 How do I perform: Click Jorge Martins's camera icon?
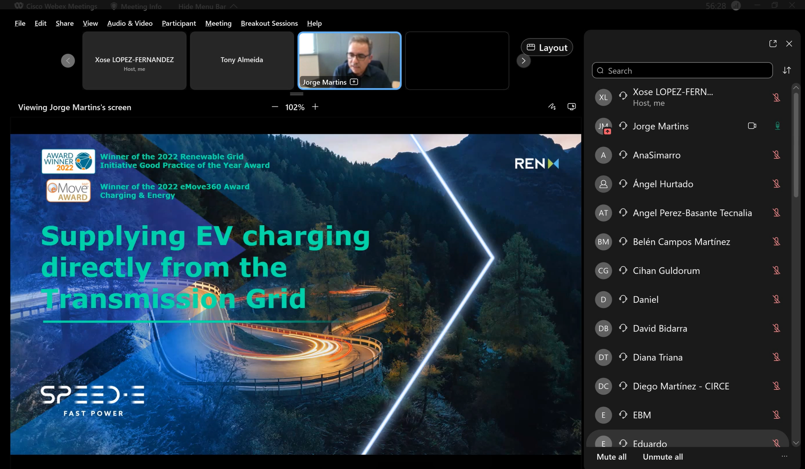[752, 126]
